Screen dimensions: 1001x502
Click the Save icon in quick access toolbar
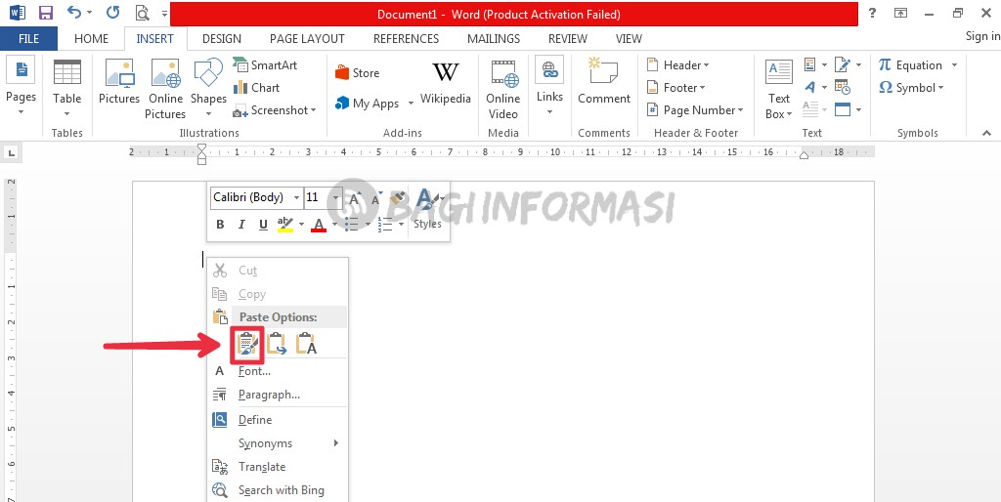point(46,13)
